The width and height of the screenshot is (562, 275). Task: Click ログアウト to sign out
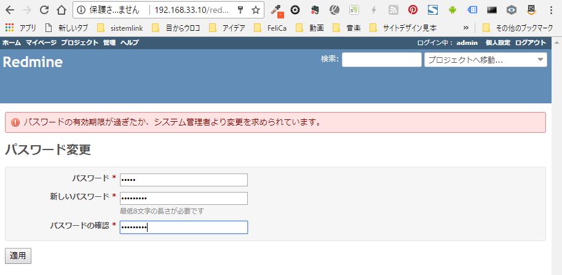pos(531,42)
